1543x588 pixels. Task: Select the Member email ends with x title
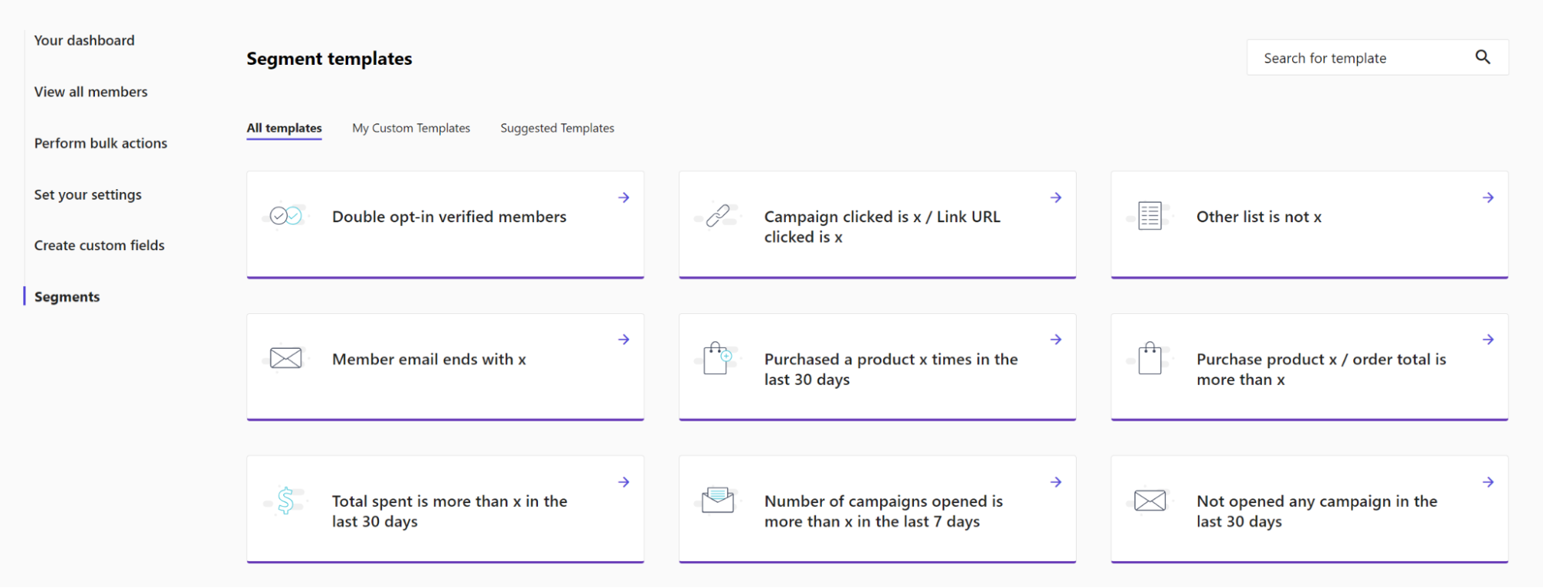tap(429, 360)
